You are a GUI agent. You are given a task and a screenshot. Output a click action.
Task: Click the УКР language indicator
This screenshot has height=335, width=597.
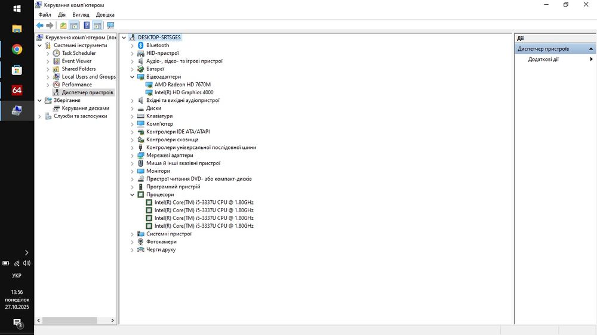tap(17, 275)
